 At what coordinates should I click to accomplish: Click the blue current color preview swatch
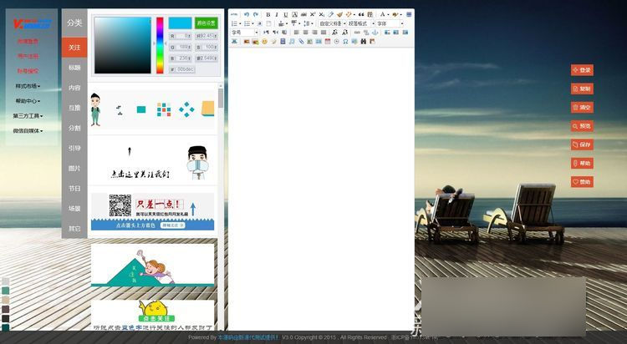click(180, 23)
